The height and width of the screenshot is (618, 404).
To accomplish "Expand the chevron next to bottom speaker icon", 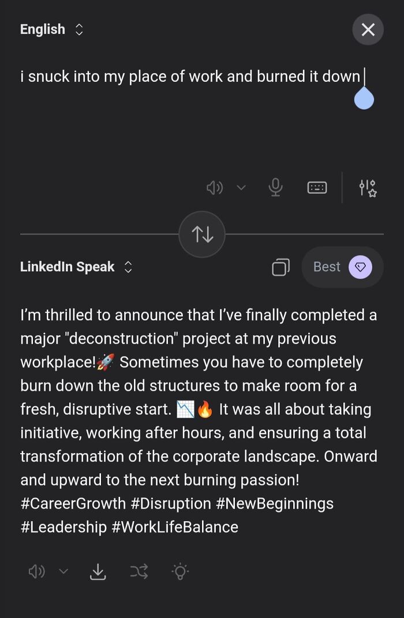I will coord(63,572).
